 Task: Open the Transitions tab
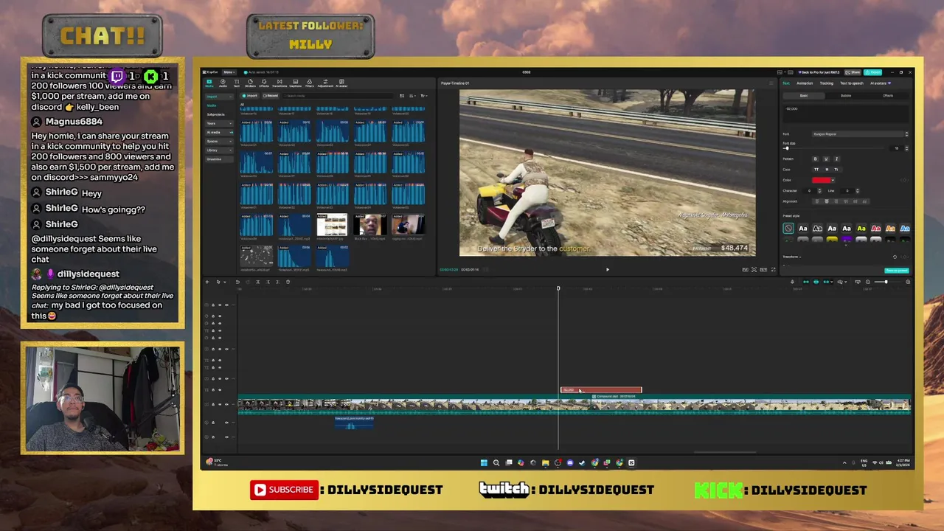(x=280, y=82)
